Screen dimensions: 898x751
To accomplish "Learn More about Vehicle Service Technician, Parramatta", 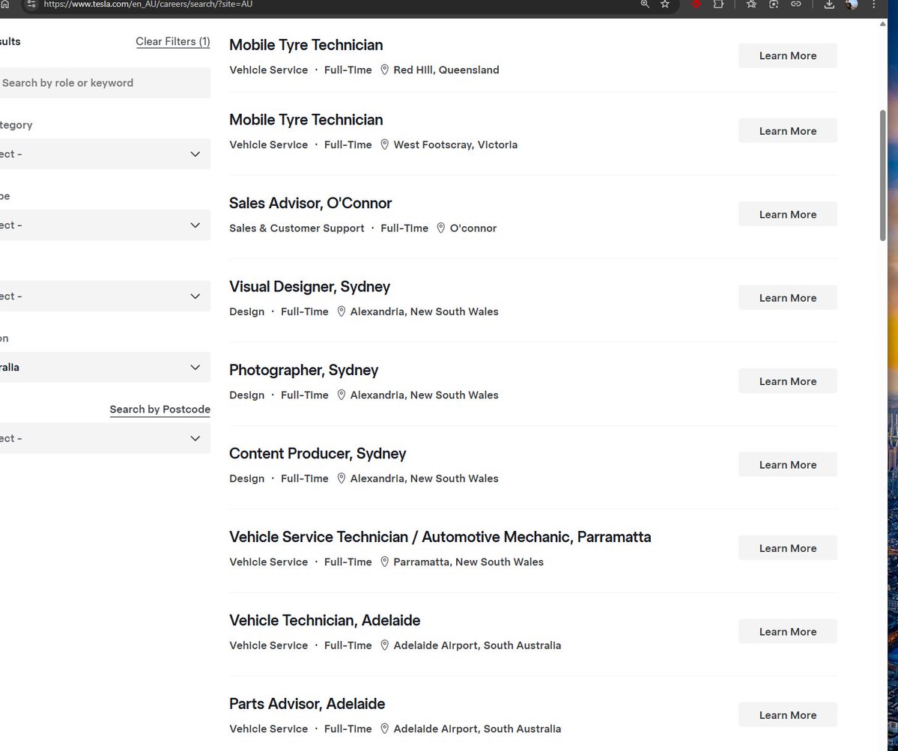I will click(x=787, y=548).
